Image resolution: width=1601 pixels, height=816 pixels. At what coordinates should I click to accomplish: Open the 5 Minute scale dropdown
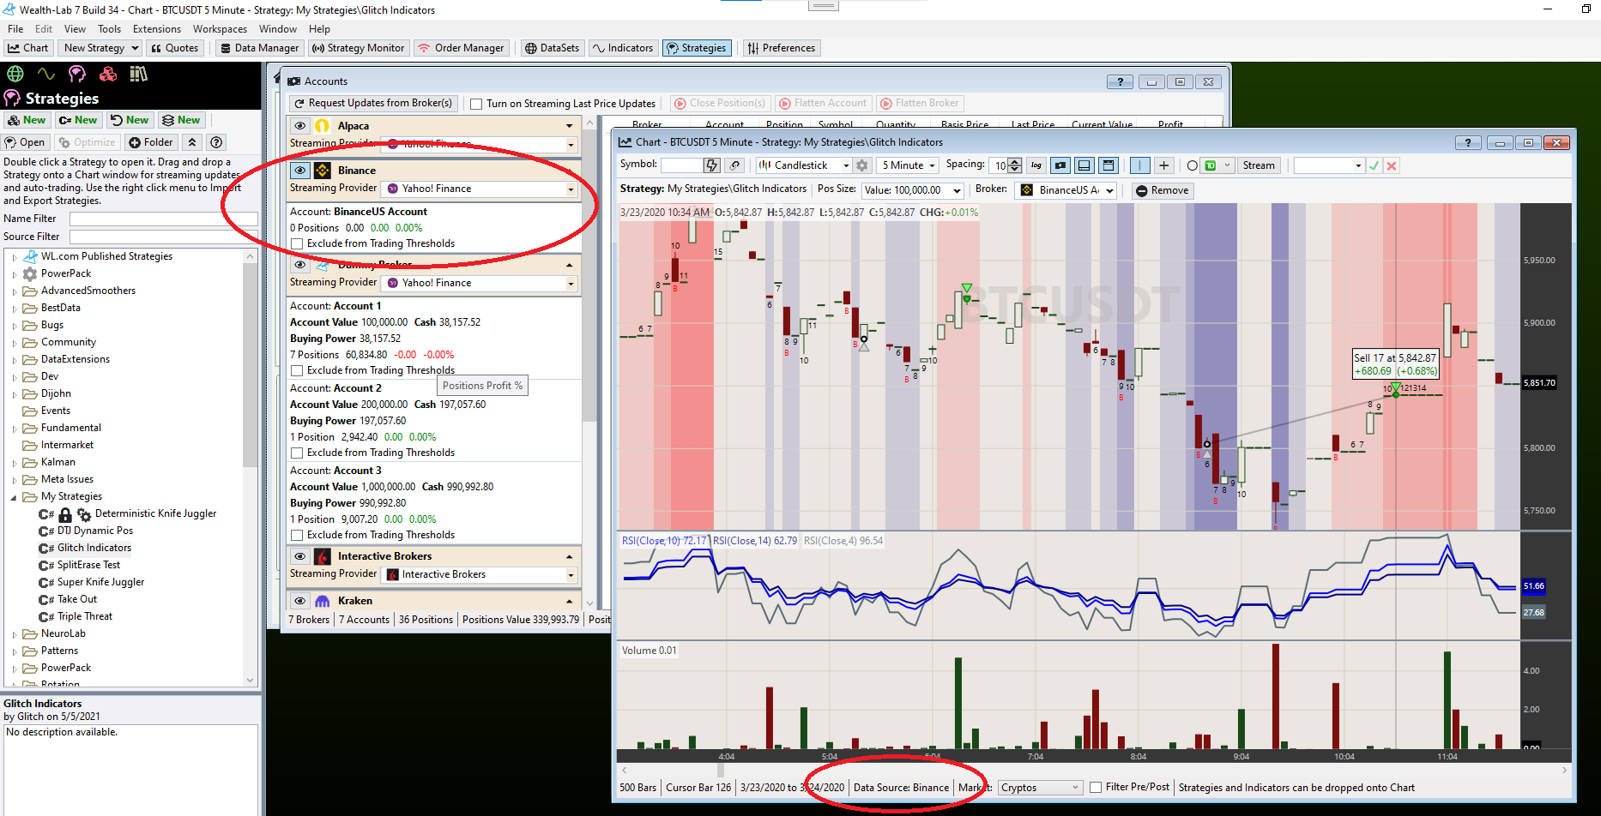(x=907, y=165)
